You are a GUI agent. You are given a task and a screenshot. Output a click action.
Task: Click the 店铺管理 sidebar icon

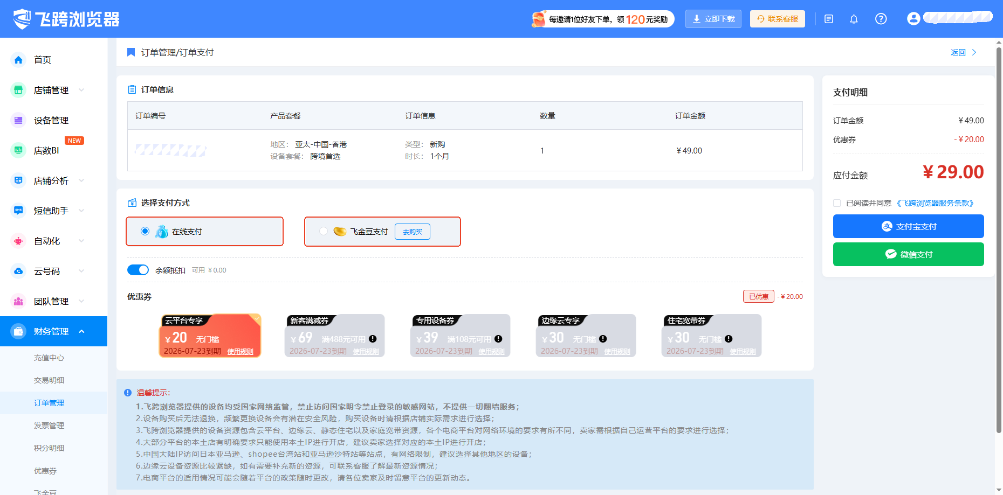pyautogui.click(x=18, y=90)
